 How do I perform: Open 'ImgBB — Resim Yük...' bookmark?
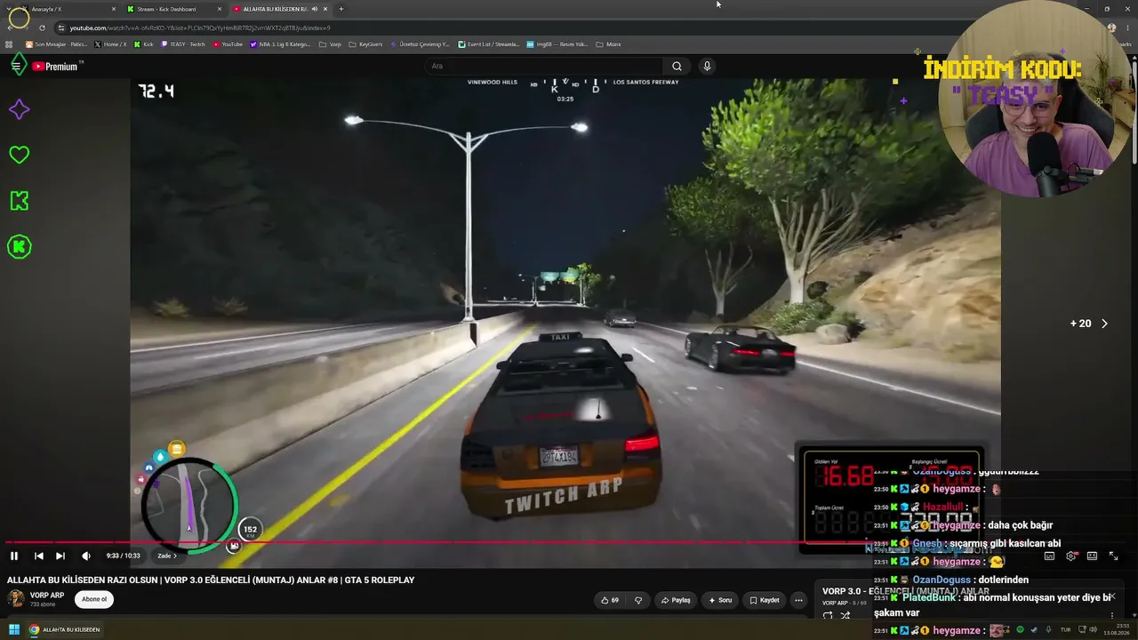tap(557, 44)
